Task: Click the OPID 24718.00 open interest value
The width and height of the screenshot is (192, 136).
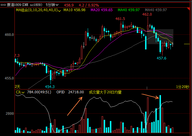Action: click(x=70, y=92)
